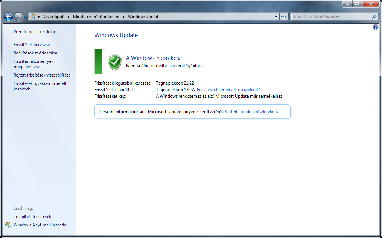382x238 pixels.
Task: Click the Nem található frissítés message
Action: (x=164, y=65)
